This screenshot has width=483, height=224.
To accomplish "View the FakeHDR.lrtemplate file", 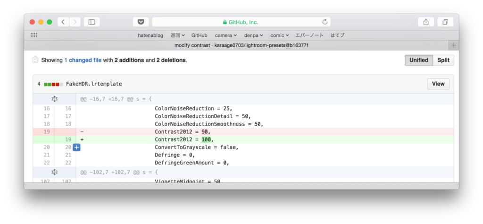I will tap(438, 84).
